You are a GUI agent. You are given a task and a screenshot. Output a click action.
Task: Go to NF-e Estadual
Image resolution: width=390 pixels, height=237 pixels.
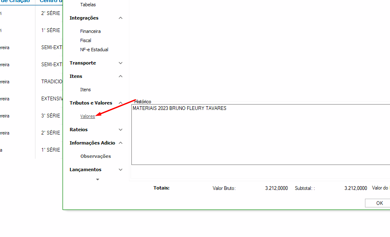point(94,50)
